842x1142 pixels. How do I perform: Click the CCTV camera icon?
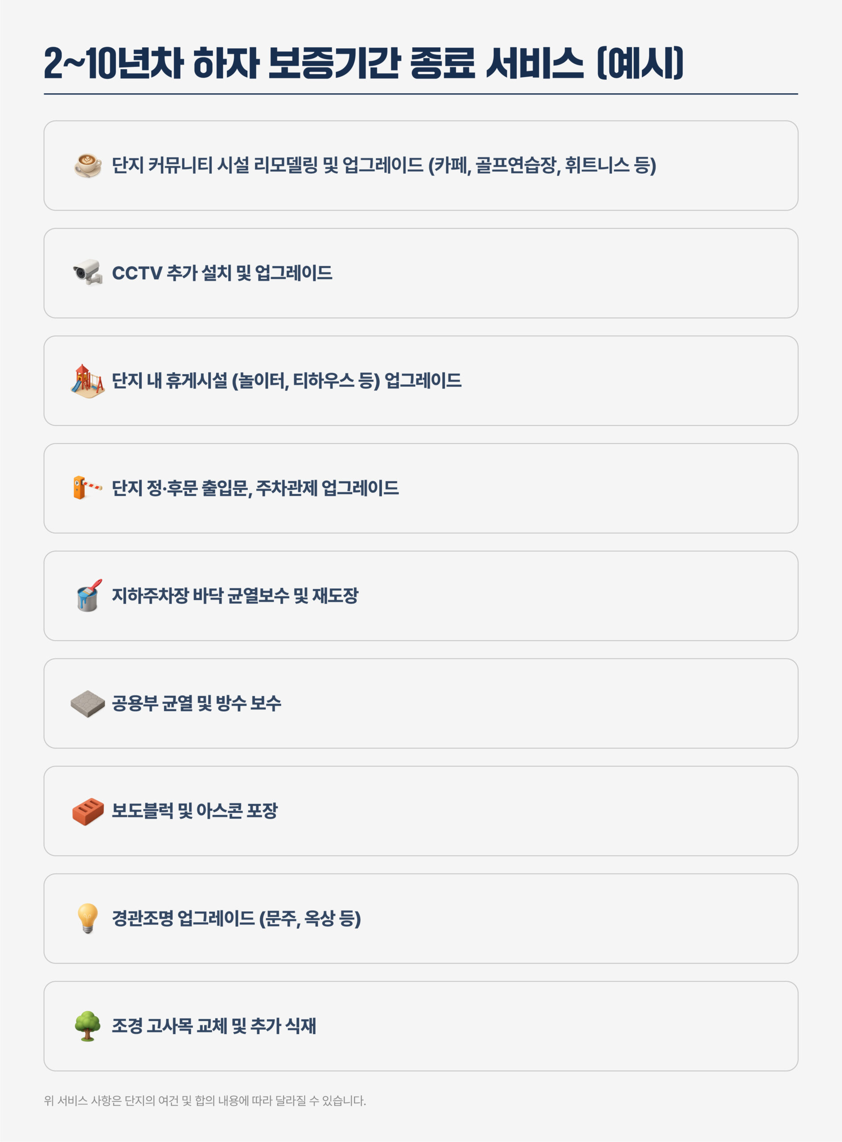tap(88, 273)
